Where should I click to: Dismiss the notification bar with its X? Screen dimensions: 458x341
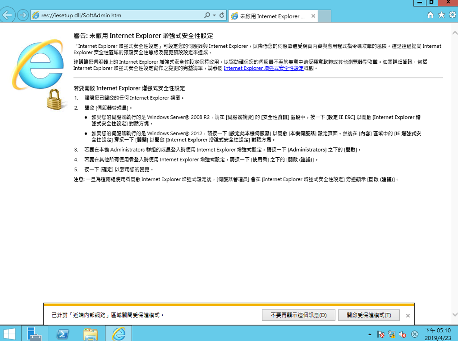(x=408, y=316)
